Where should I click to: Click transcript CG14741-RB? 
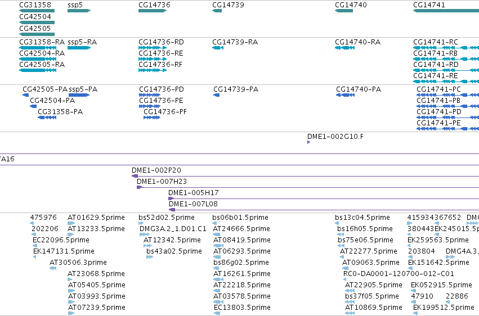tap(446, 59)
